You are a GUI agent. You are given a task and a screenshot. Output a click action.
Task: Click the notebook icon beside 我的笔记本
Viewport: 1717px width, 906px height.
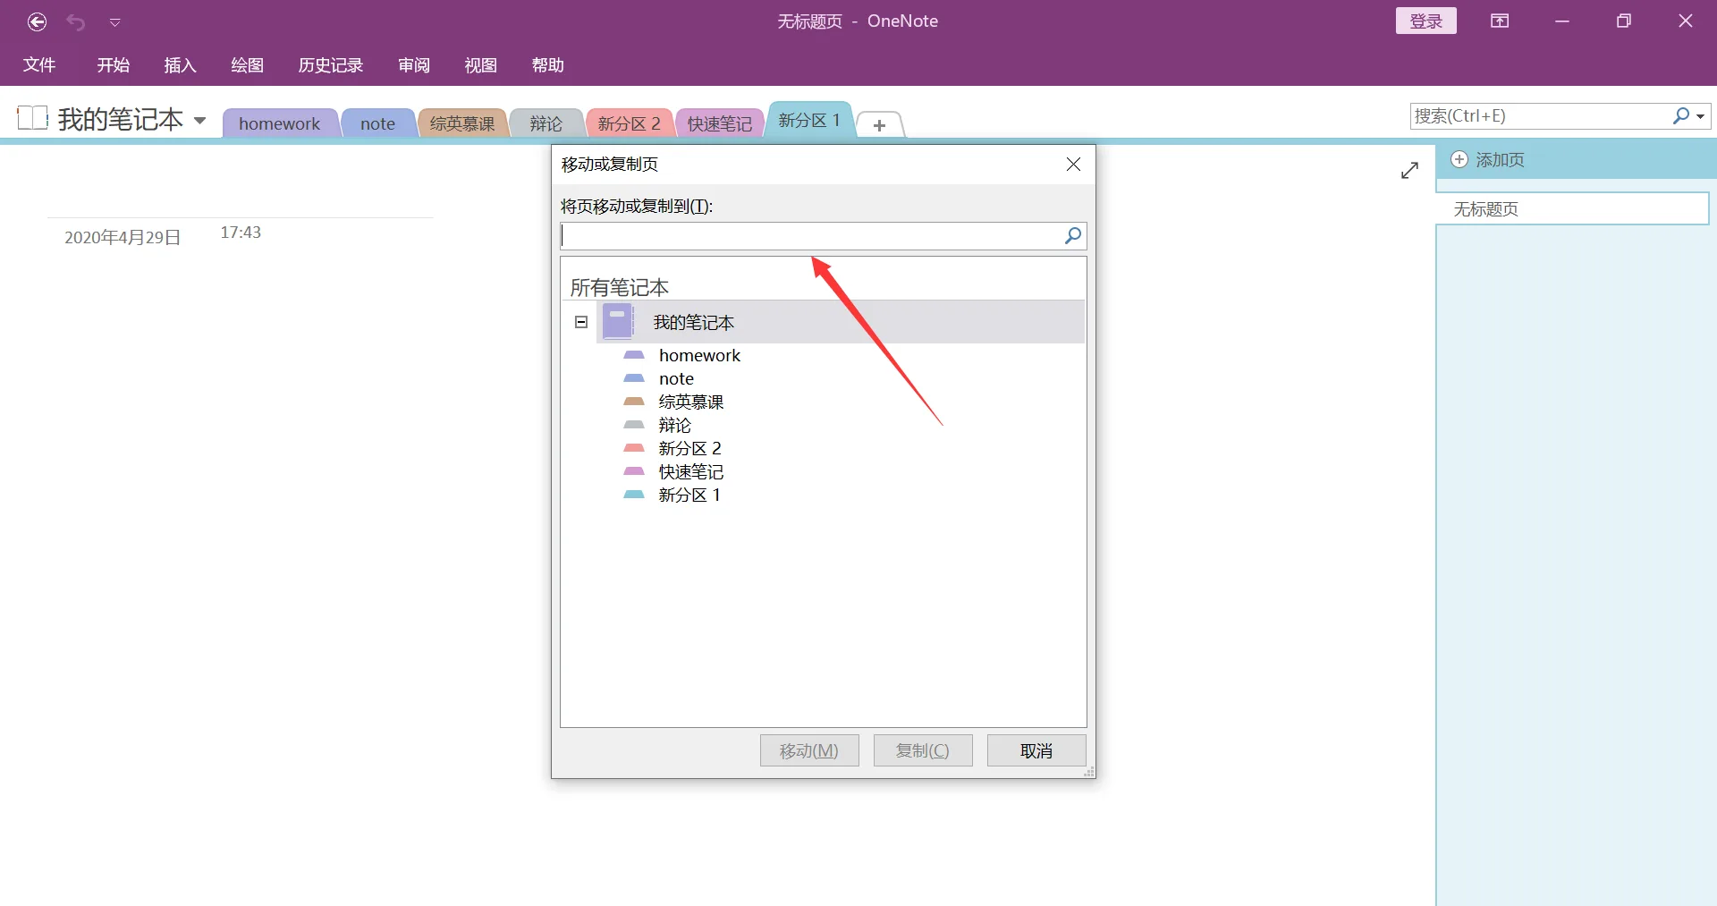tap(32, 118)
